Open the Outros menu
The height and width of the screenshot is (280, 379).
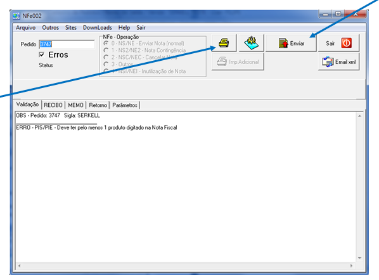[x=50, y=28]
